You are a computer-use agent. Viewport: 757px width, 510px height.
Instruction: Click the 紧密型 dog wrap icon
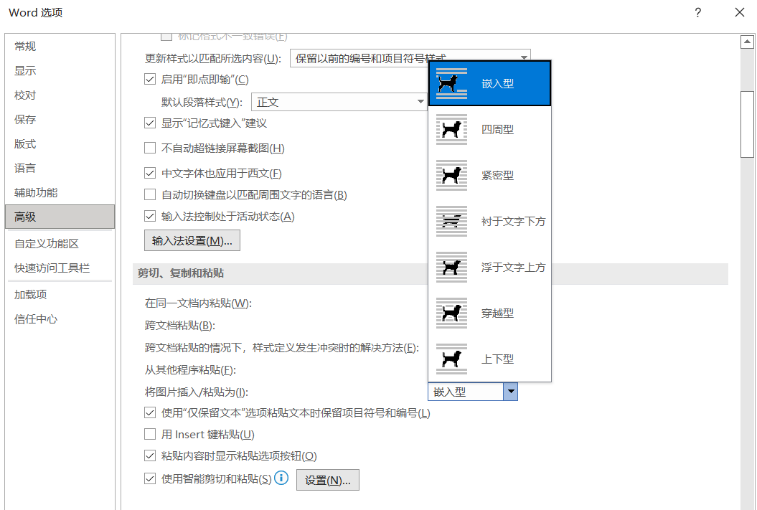coord(451,175)
